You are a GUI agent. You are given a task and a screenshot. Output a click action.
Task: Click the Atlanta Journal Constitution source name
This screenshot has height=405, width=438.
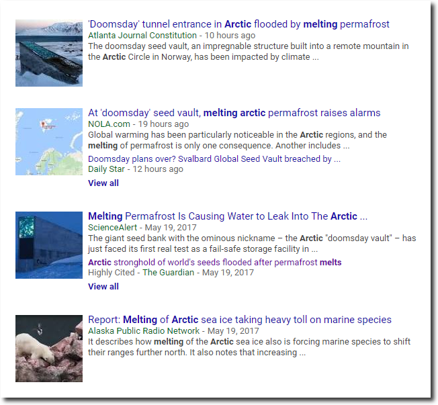(142, 36)
